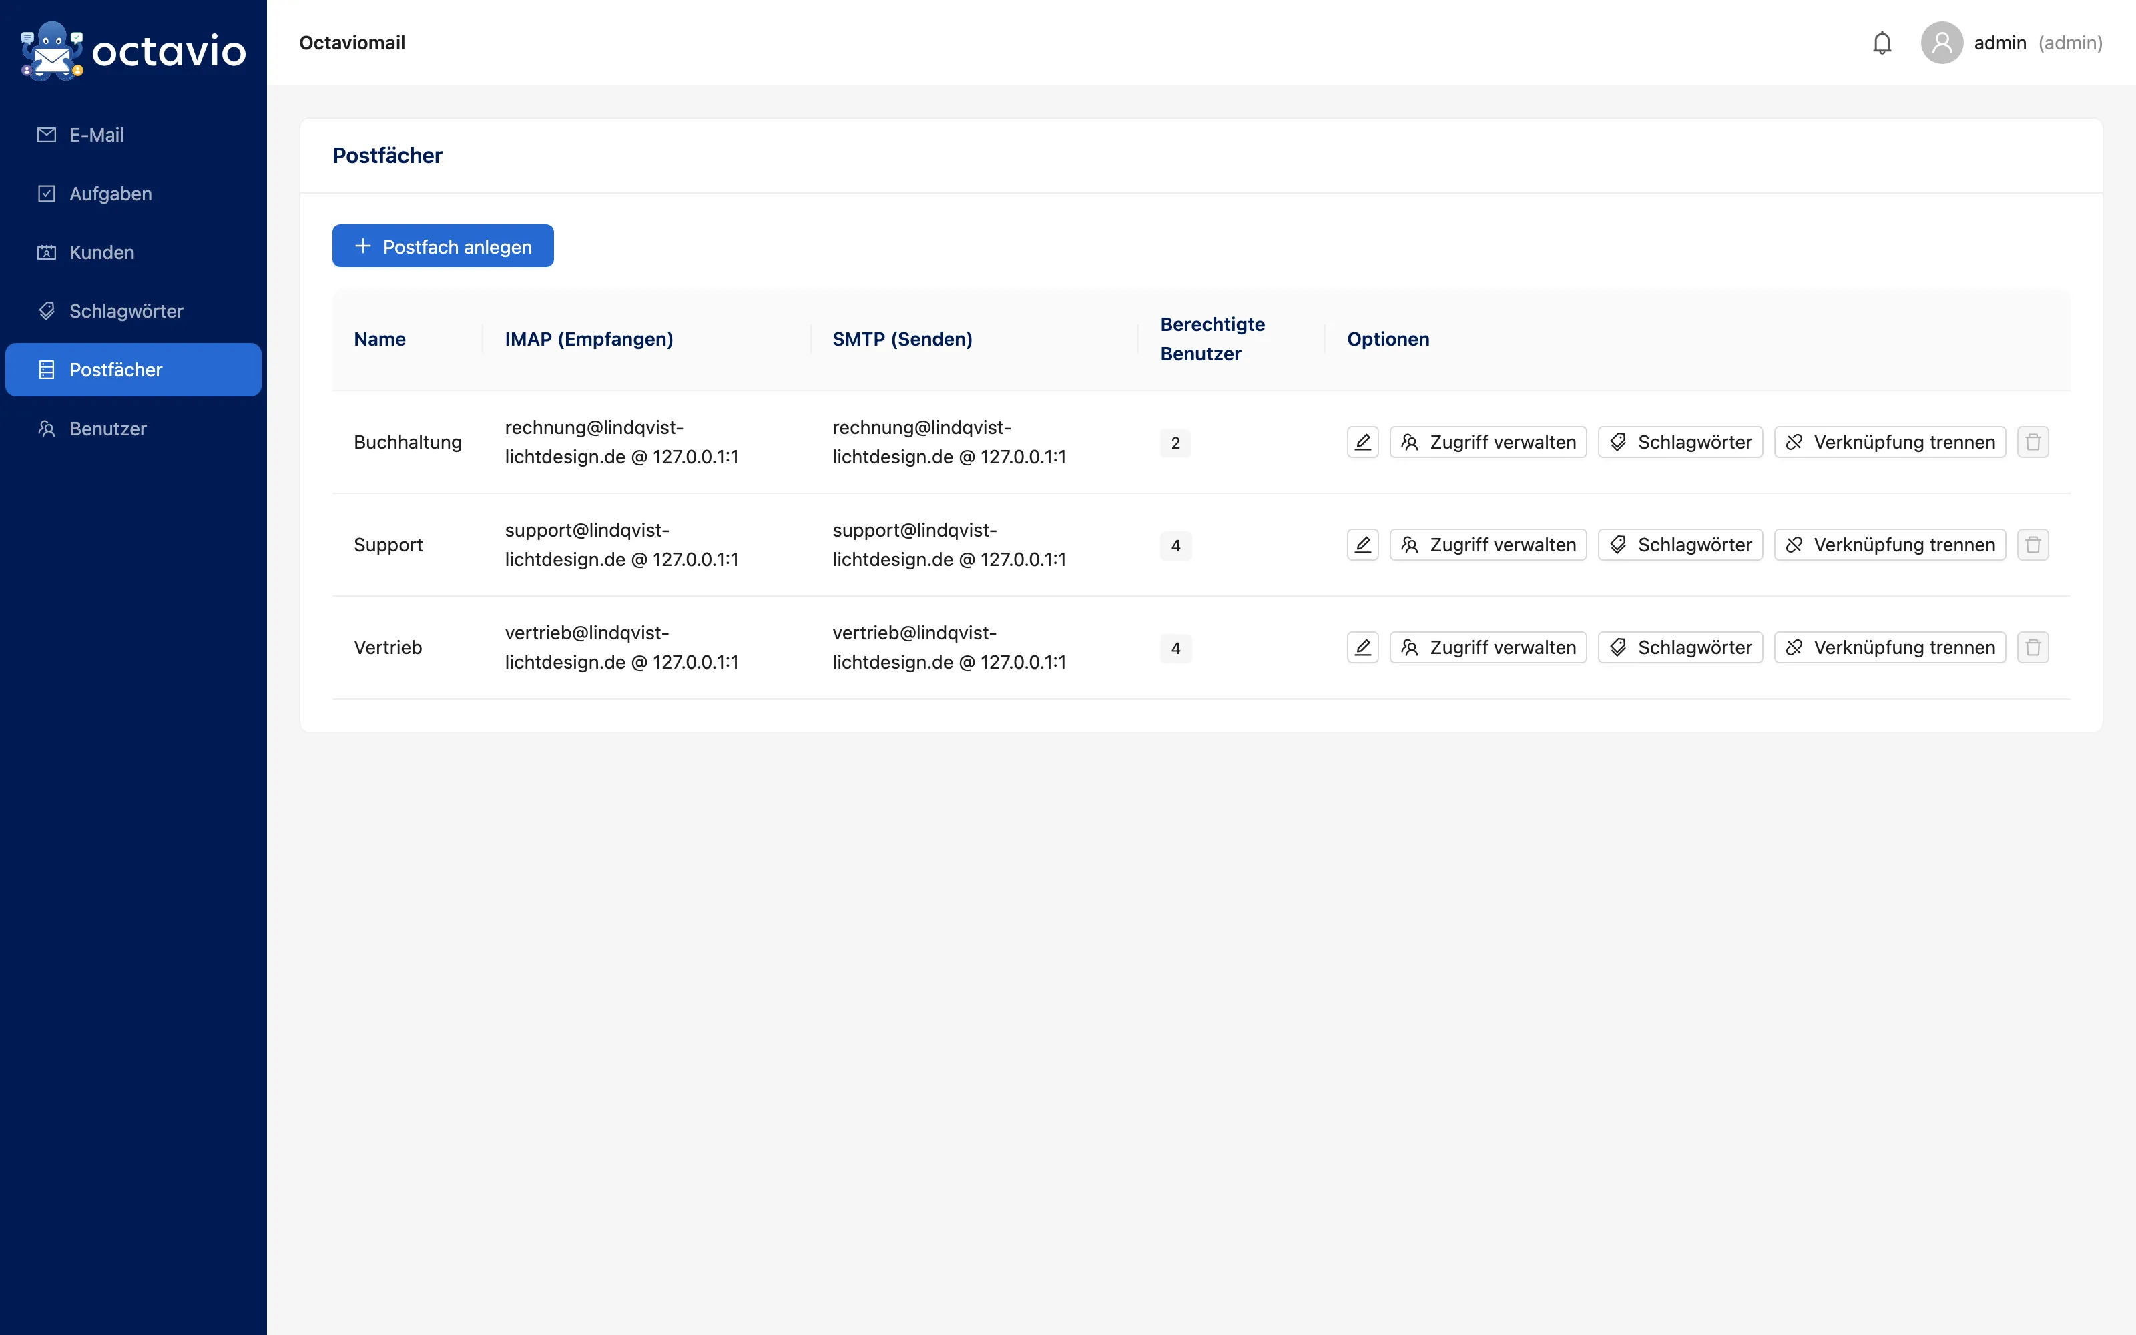
Task: Manage access for the Buchhaltung mailbox
Action: [x=1487, y=441]
